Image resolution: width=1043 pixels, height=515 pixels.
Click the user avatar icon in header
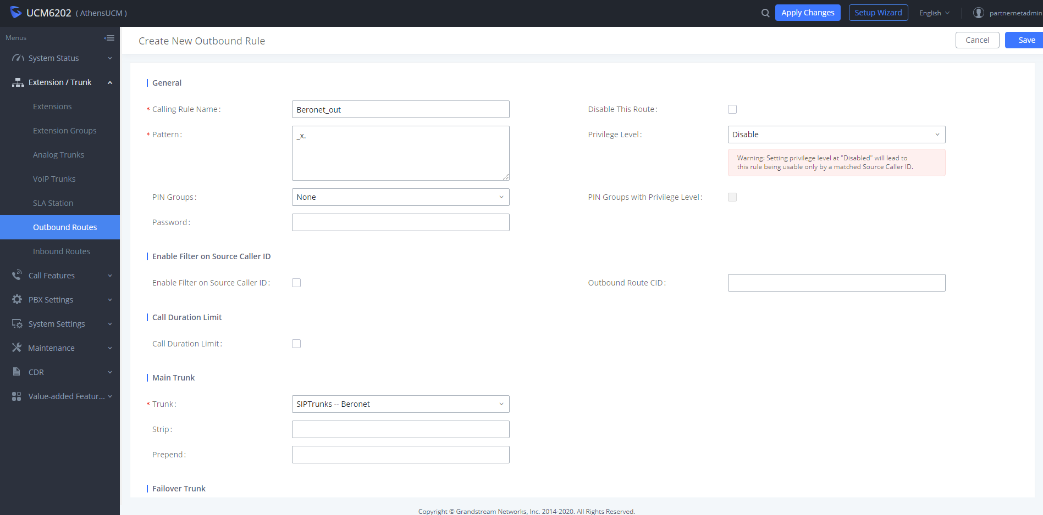click(978, 13)
